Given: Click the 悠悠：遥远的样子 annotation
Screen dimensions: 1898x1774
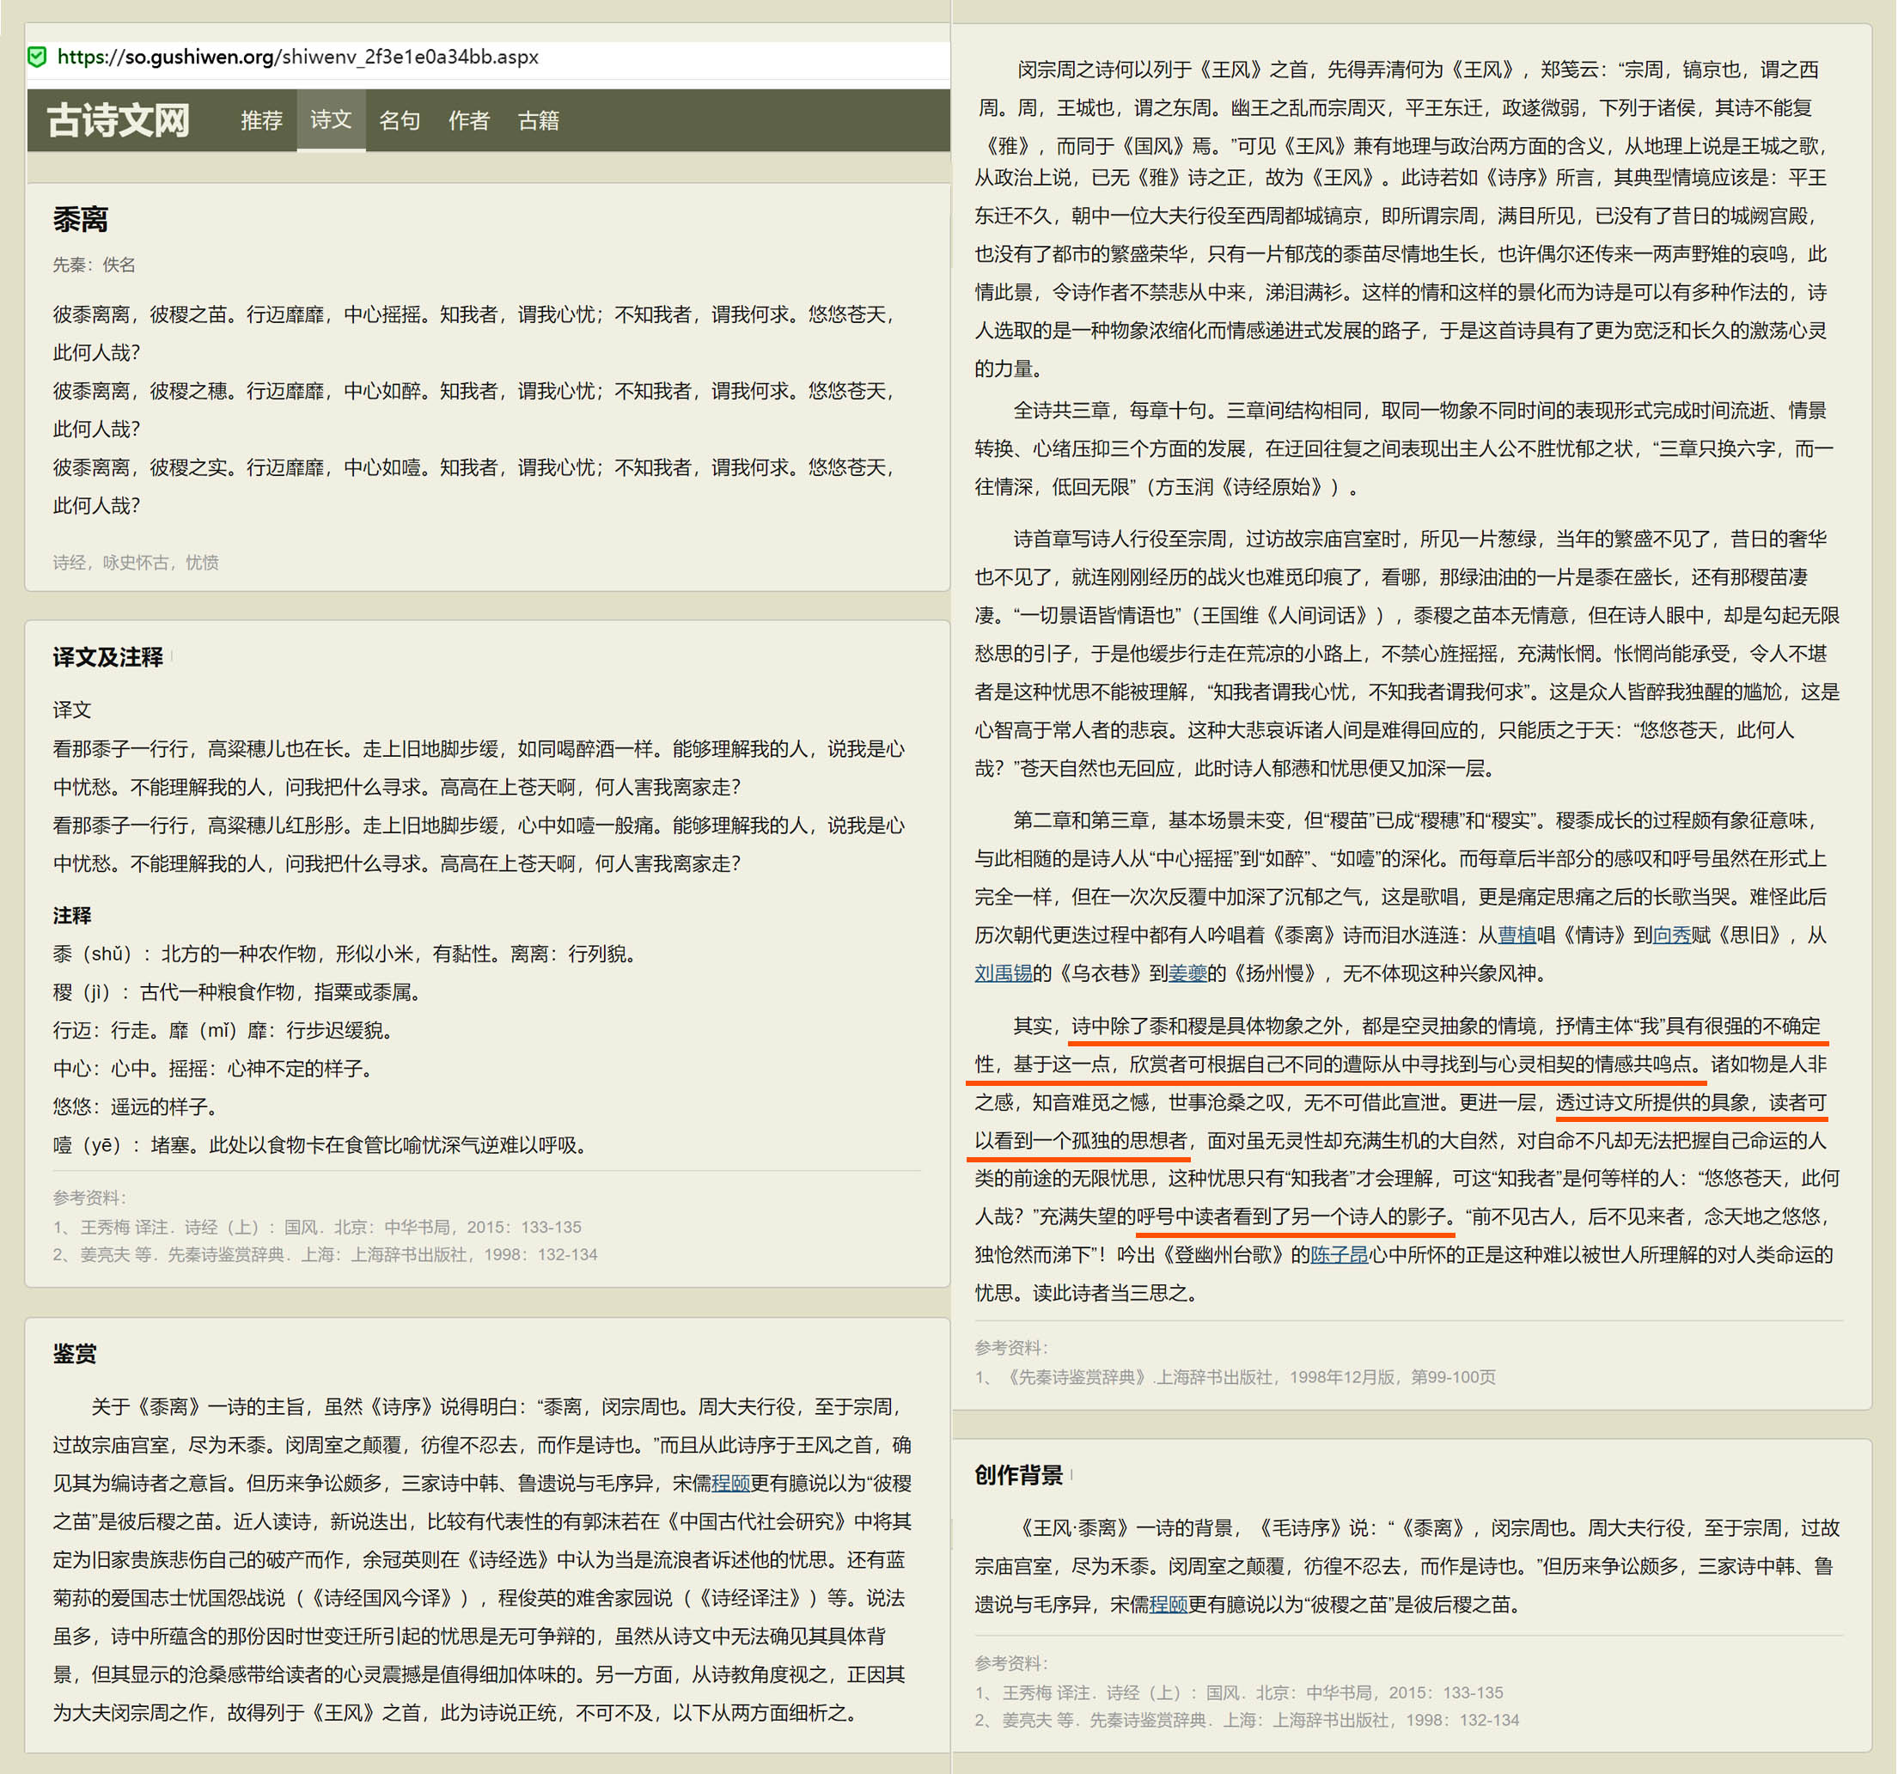Looking at the screenshot, I should point(138,1106).
